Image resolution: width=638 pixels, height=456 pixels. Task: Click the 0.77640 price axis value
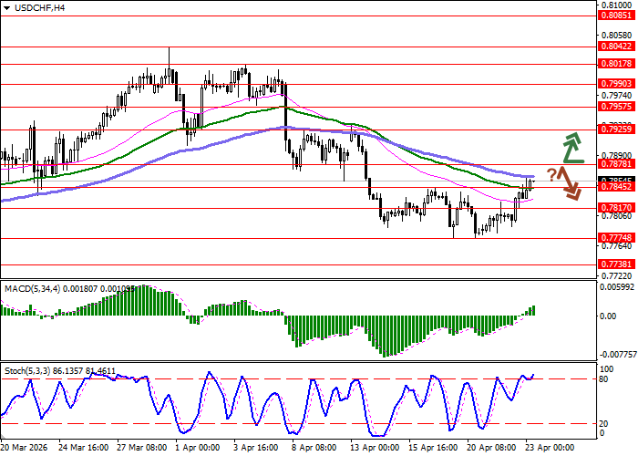[x=618, y=246]
